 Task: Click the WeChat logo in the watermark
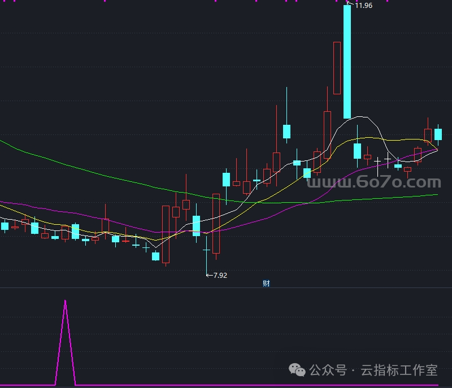(x=297, y=369)
